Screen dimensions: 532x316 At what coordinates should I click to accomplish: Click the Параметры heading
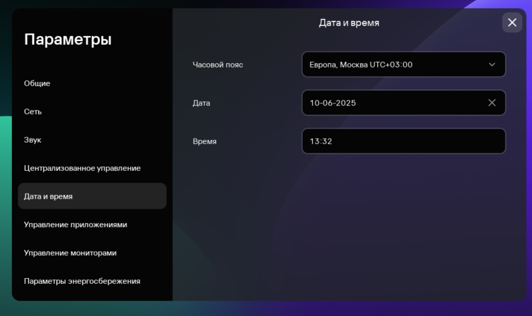pyautogui.click(x=68, y=39)
